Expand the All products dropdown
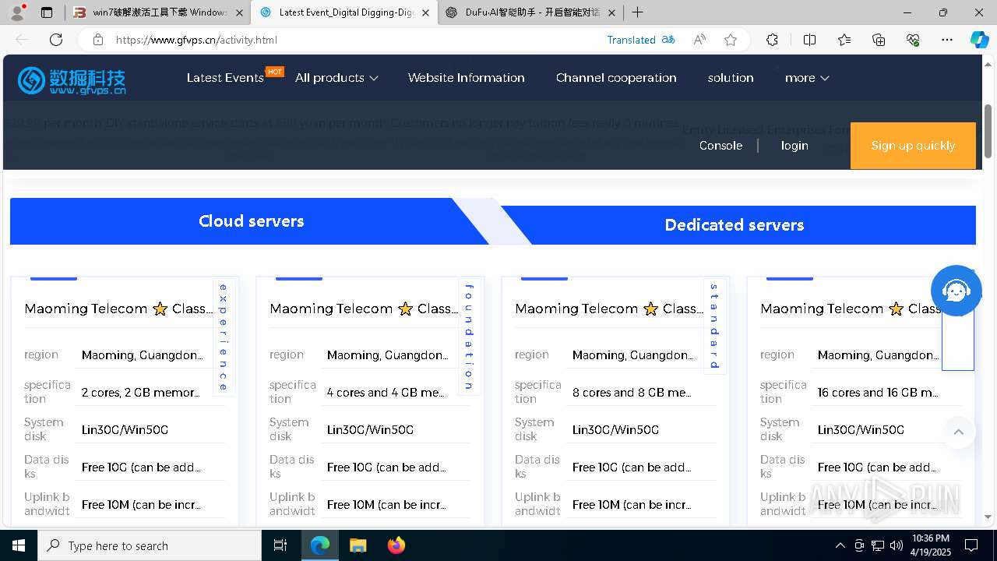This screenshot has height=561, width=997. point(336,78)
